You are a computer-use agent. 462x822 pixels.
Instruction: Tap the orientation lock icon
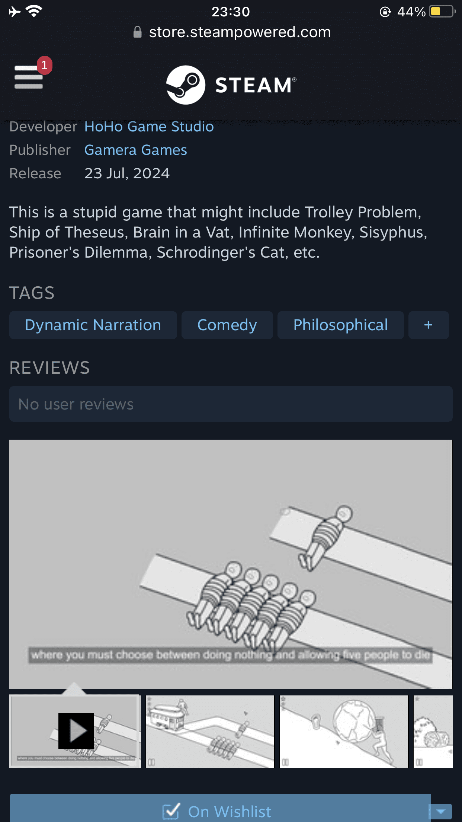385,12
